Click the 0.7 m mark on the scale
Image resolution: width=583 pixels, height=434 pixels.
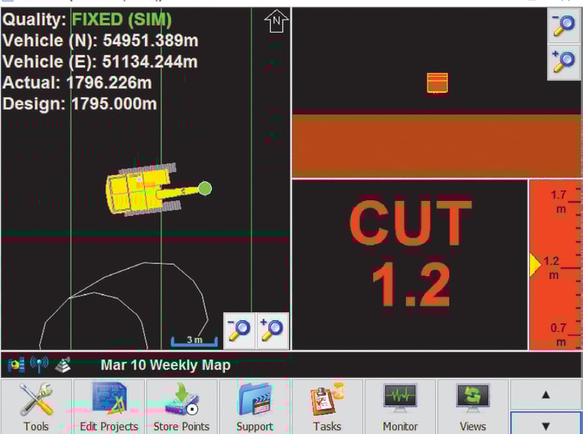pyautogui.click(x=559, y=335)
